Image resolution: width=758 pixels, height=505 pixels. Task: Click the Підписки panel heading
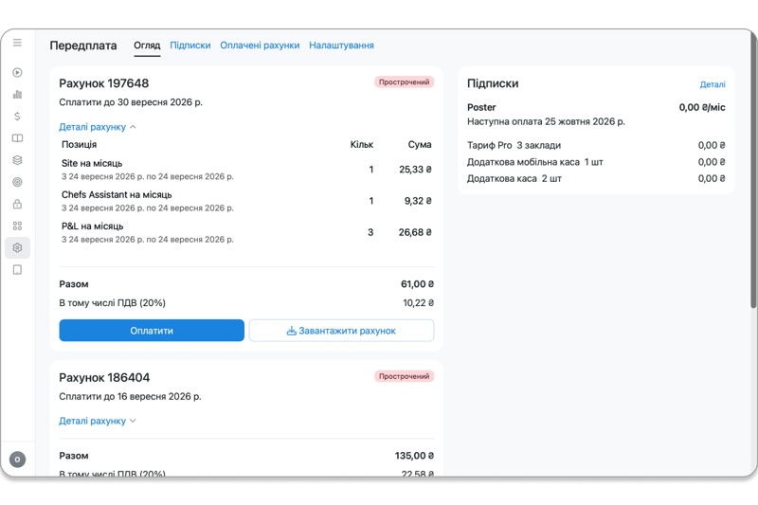(x=493, y=83)
